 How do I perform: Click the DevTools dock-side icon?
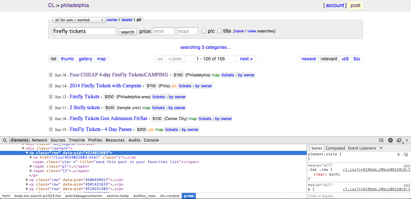399,140
